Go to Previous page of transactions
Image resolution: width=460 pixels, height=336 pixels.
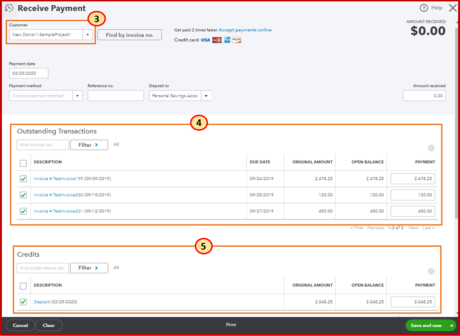tap(375, 228)
